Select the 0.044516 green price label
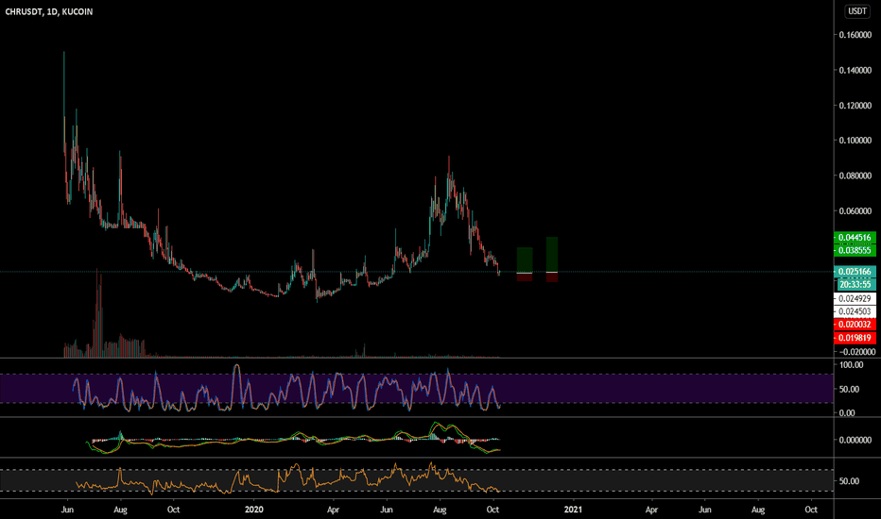This screenshot has height=519, width=881. pyautogui.click(x=855, y=238)
